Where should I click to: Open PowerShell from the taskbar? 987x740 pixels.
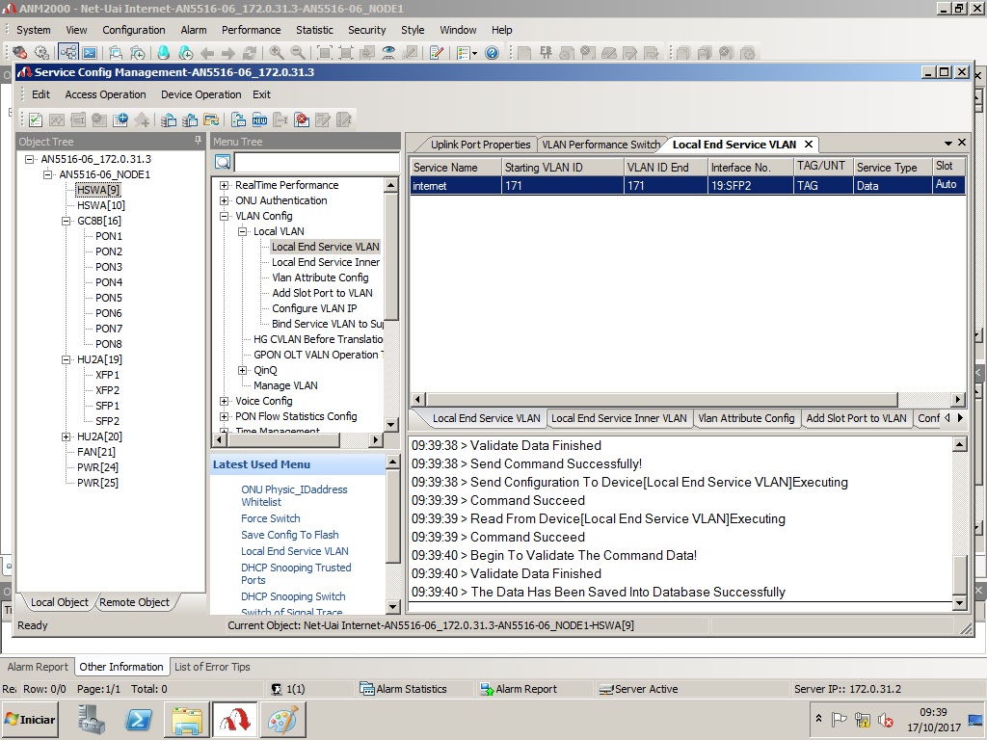point(139,720)
